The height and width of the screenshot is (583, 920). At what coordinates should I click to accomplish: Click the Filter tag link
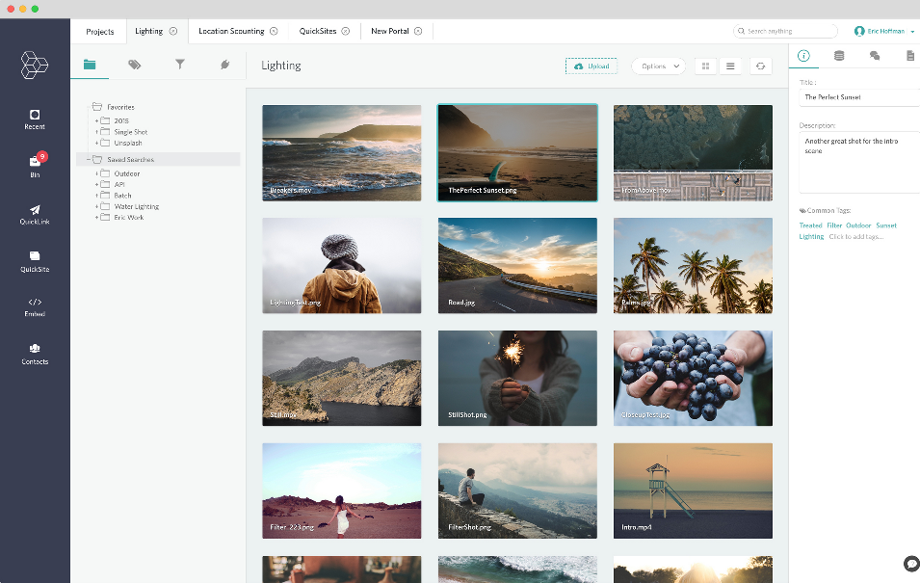tap(834, 225)
